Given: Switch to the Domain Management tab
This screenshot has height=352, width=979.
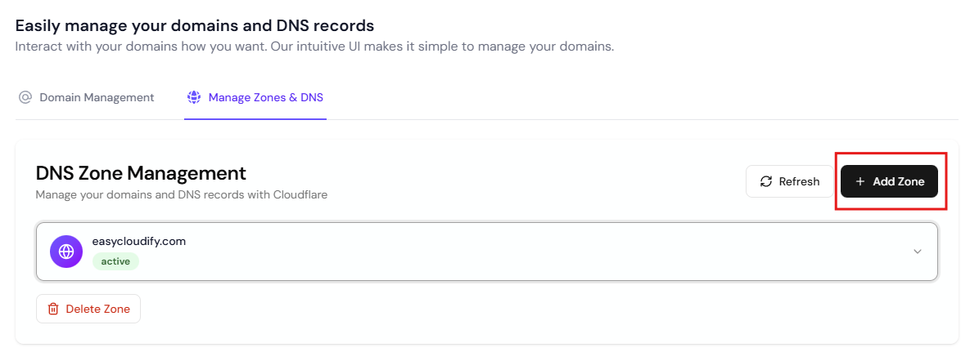Looking at the screenshot, I should 97,97.
